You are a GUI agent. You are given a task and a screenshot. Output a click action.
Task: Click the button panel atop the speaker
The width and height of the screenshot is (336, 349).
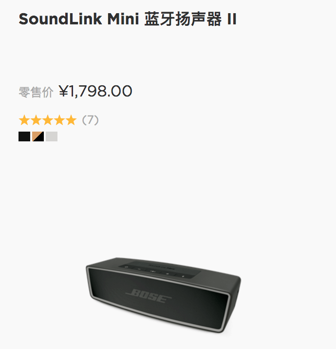pyautogui.click(x=160, y=270)
